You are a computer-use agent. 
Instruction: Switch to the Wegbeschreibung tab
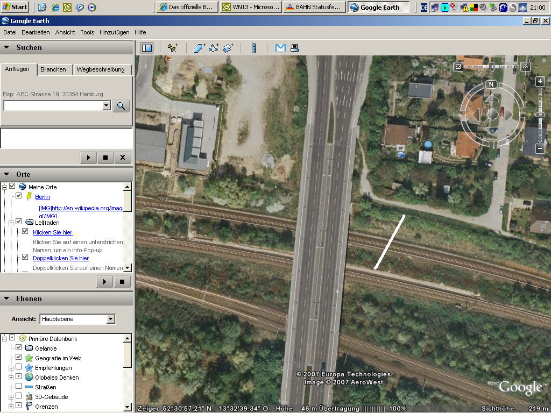(x=101, y=69)
